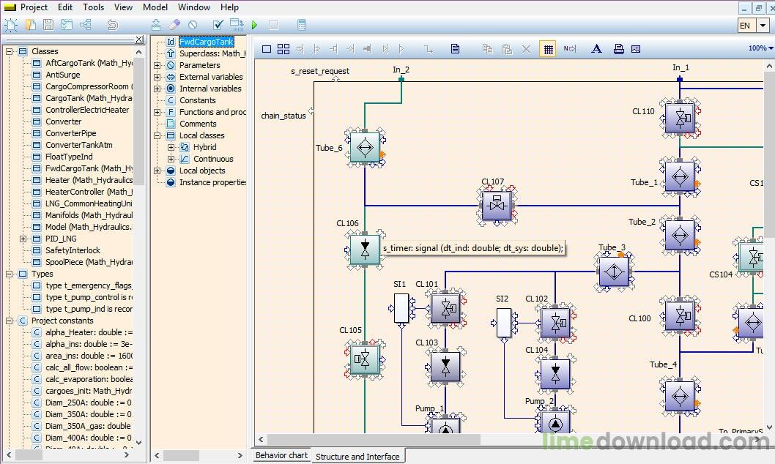Switch to the Behavior chart tab
775x464 pixels.
coord(281,455)
